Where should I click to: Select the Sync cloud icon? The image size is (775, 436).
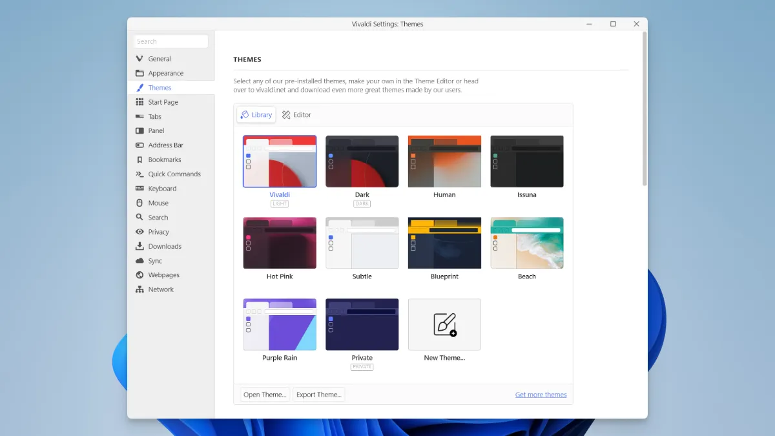point(139,261)
